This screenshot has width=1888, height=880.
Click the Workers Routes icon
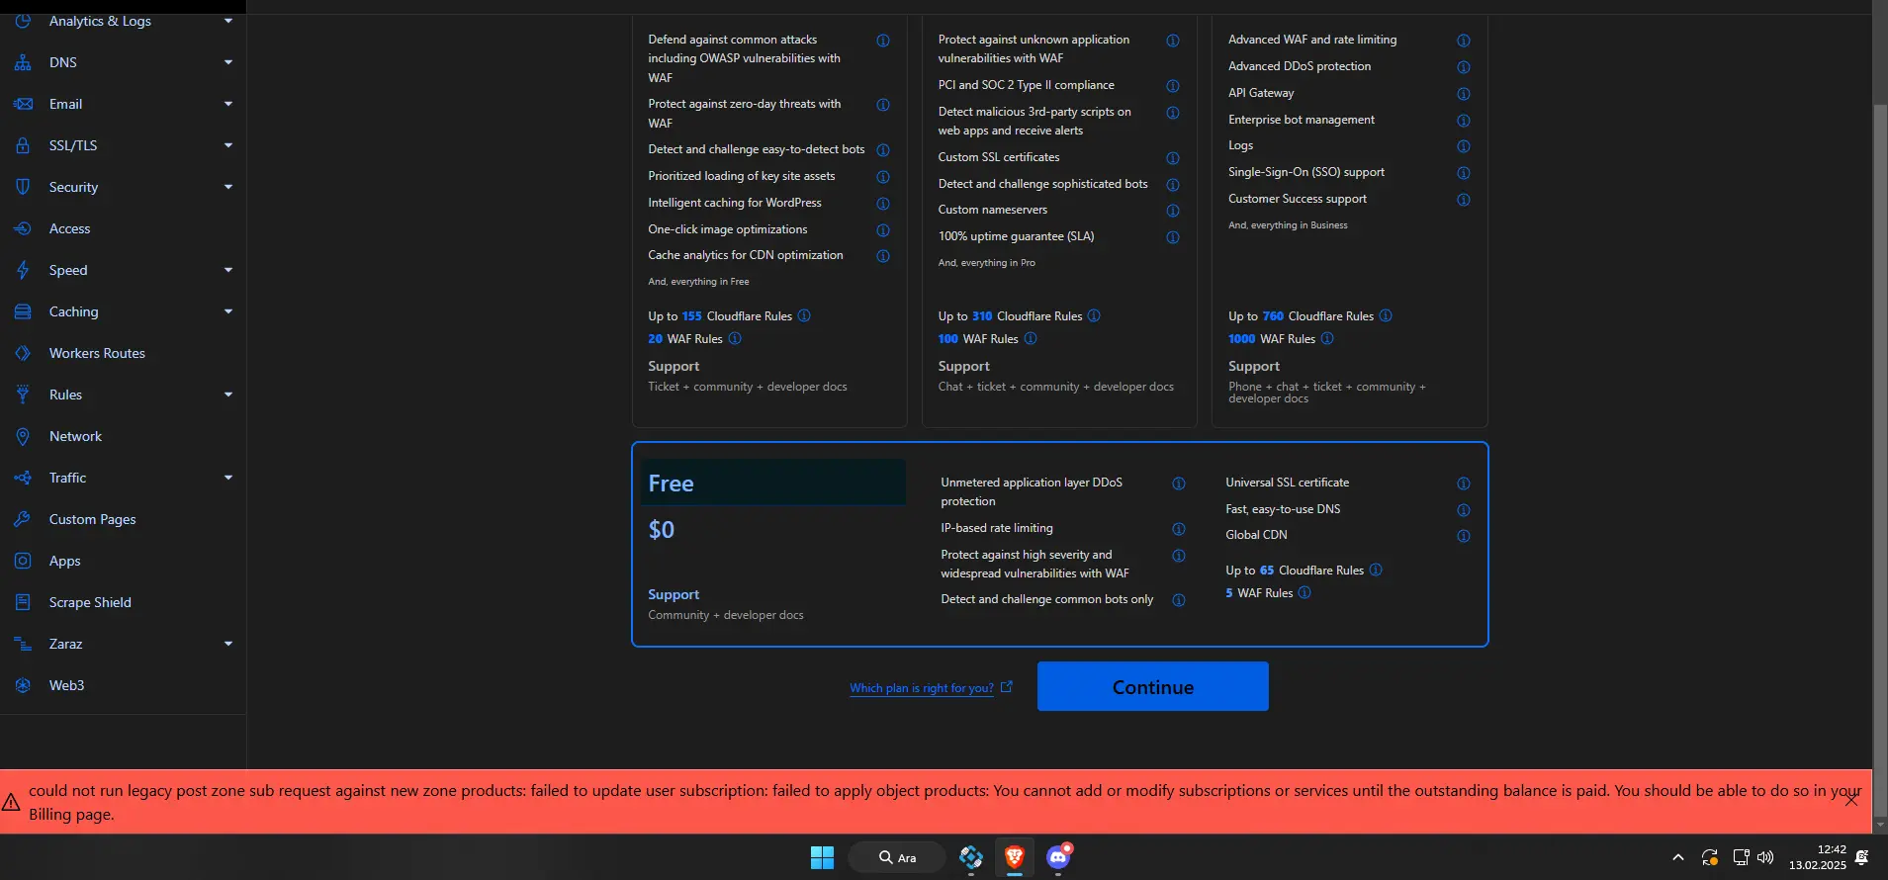[x=23, y=353]
